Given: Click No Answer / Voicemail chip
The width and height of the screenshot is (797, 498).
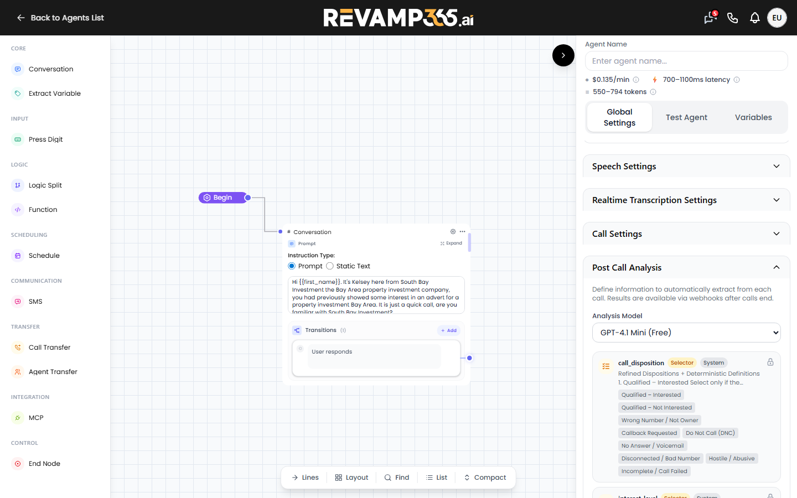Looking at the screenshot, I should pyautogui.click(x=653, y=446).
